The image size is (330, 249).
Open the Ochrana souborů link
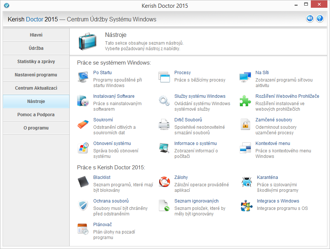coord(111,201)
